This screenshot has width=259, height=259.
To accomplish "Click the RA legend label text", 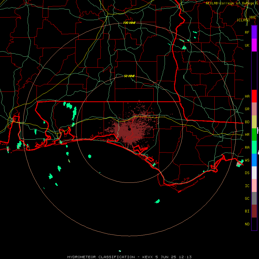I will point(247,147).
